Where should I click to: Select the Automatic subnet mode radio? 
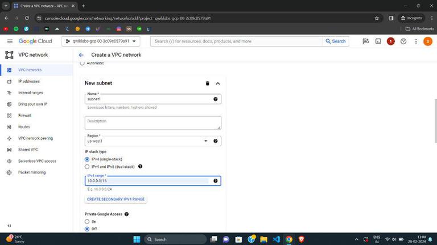tap(82, 64)
